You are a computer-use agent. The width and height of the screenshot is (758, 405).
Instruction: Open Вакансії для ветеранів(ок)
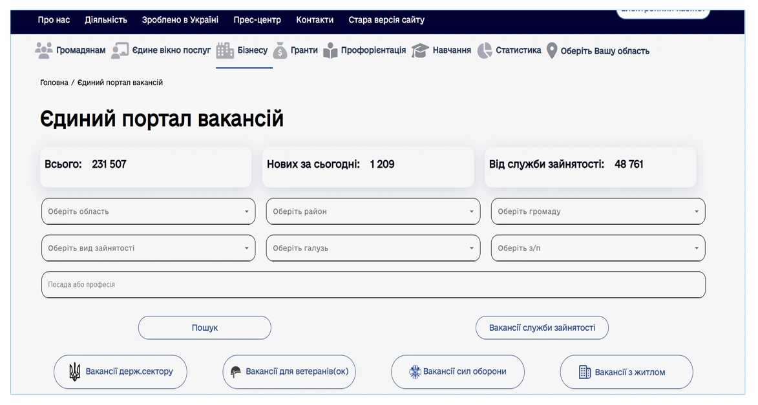[x=289, y=371]
